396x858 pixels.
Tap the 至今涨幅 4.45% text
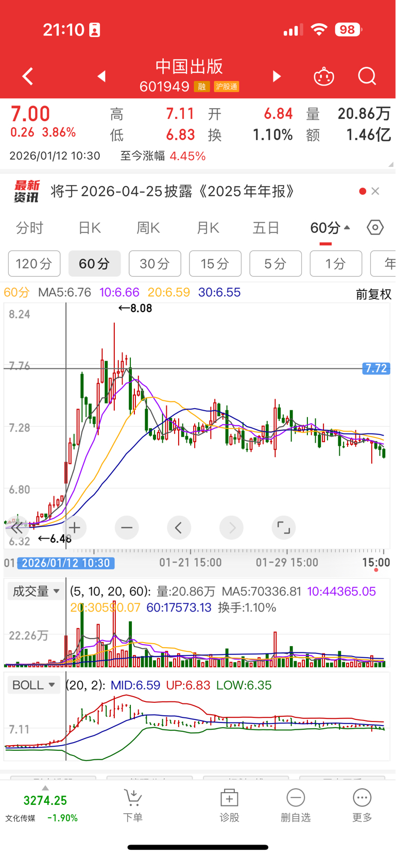tap(163, 156)
